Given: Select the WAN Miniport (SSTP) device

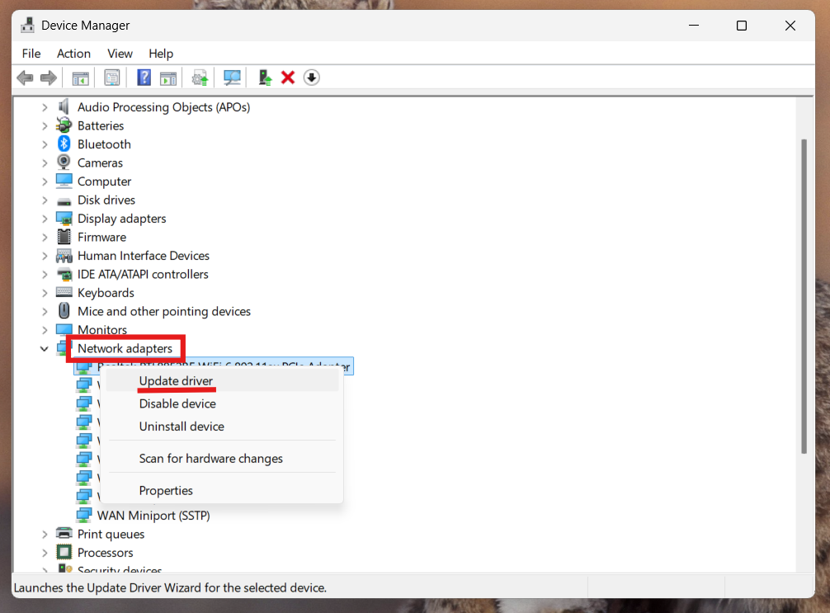Looking at the screenshot, I should (153, 515).
